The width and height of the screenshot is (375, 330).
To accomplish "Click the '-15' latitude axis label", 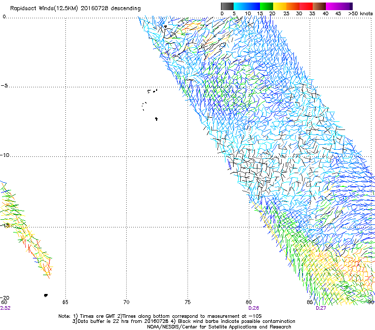I will (5, 225).
